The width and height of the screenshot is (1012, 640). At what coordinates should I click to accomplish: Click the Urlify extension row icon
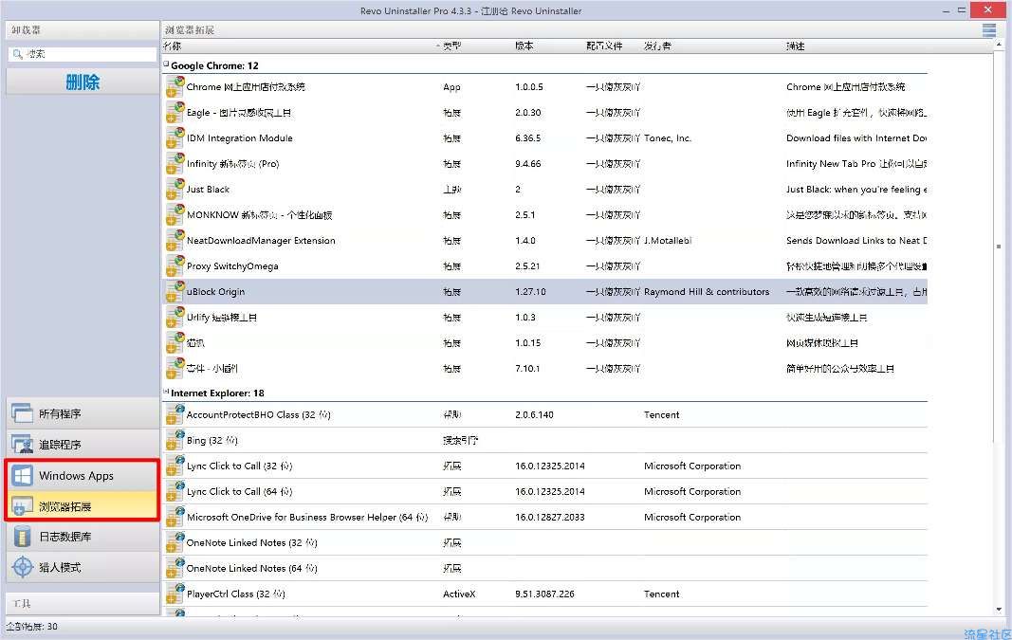[175, 318]
